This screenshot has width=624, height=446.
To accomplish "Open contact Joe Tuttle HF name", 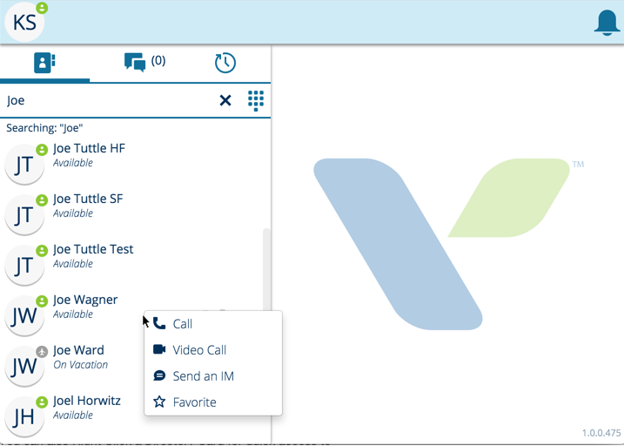I will [89, 148].
